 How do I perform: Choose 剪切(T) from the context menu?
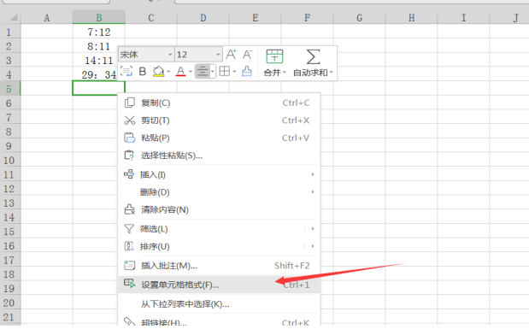click(219, 120)
